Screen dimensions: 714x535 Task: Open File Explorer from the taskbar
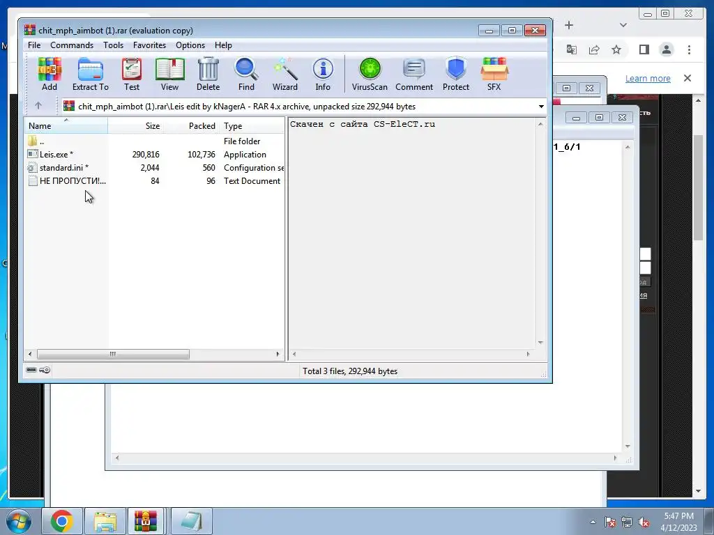105,521
